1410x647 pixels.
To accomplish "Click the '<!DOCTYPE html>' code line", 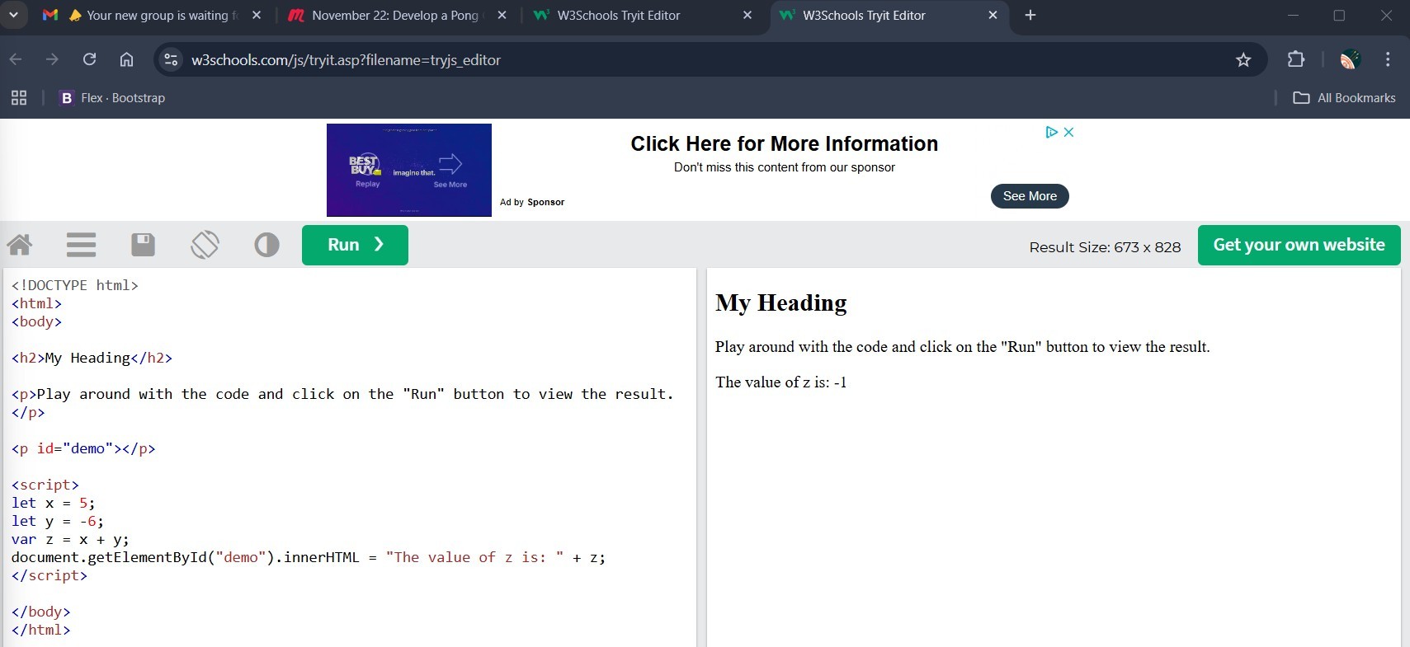I will click(x=75, y=285).
